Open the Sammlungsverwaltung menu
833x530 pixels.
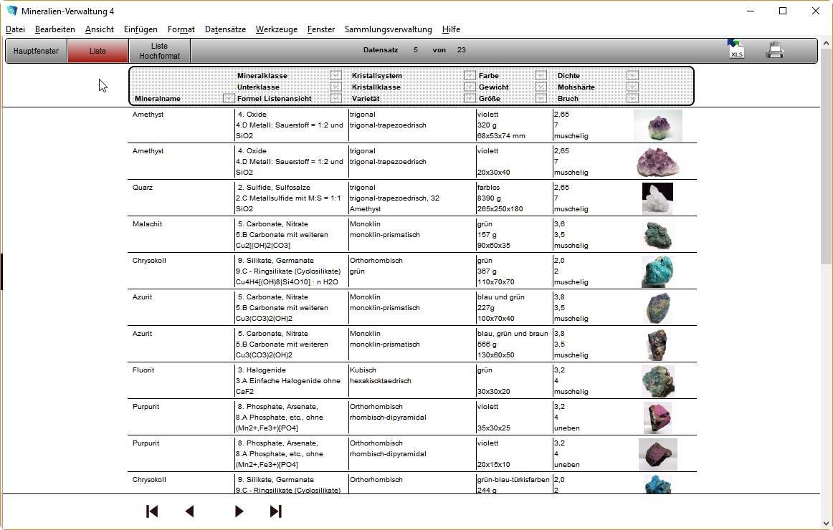point(388,29)
